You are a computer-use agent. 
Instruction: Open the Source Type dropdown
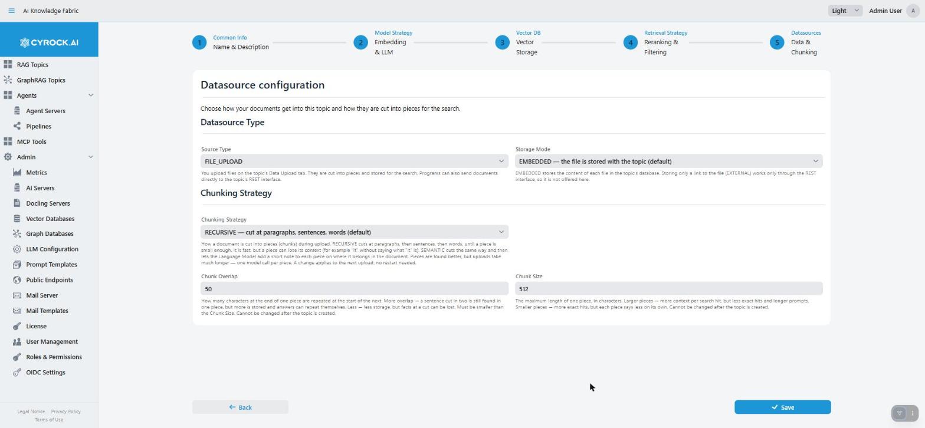[x=354, y=162]
